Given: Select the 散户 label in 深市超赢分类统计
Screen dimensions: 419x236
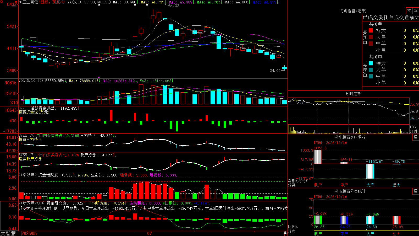Looking at the screenshot, I should pos(318,234).
